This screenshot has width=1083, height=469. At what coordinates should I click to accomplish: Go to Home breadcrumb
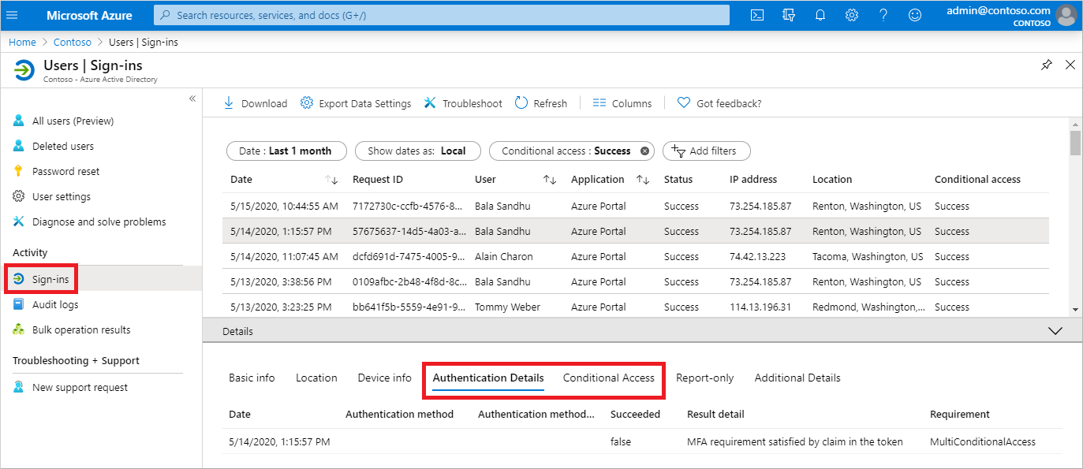coord(22,42)
